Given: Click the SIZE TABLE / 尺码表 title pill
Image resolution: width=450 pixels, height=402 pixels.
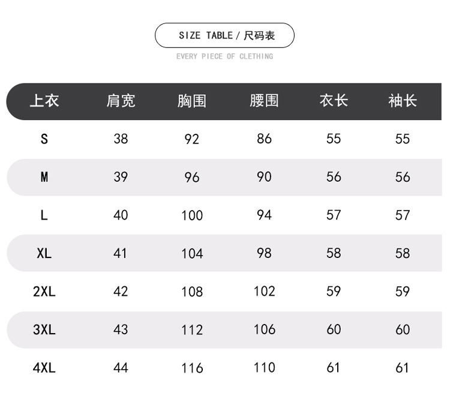Looking at the screenshot, I should [225, 35].
